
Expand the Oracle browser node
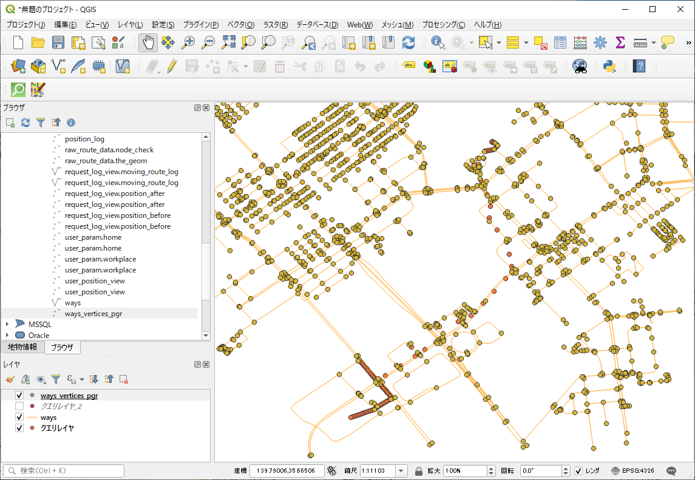coord(7,336)
